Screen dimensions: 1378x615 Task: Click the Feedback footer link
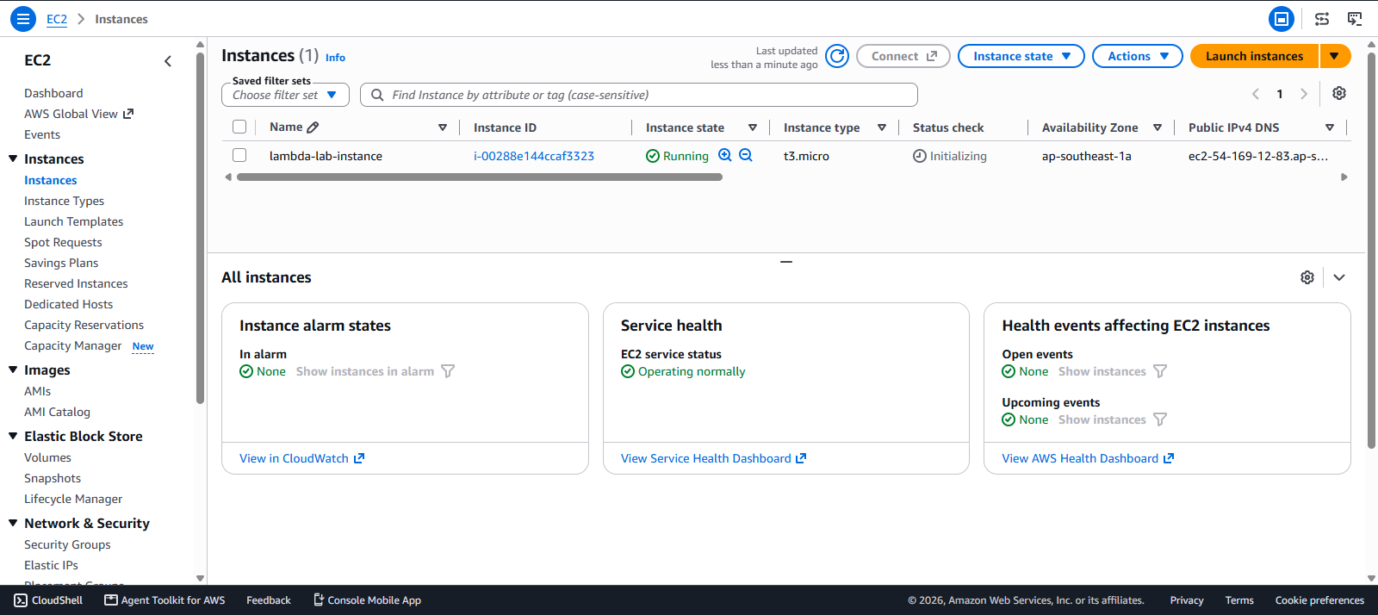click(x=269, y=600)
